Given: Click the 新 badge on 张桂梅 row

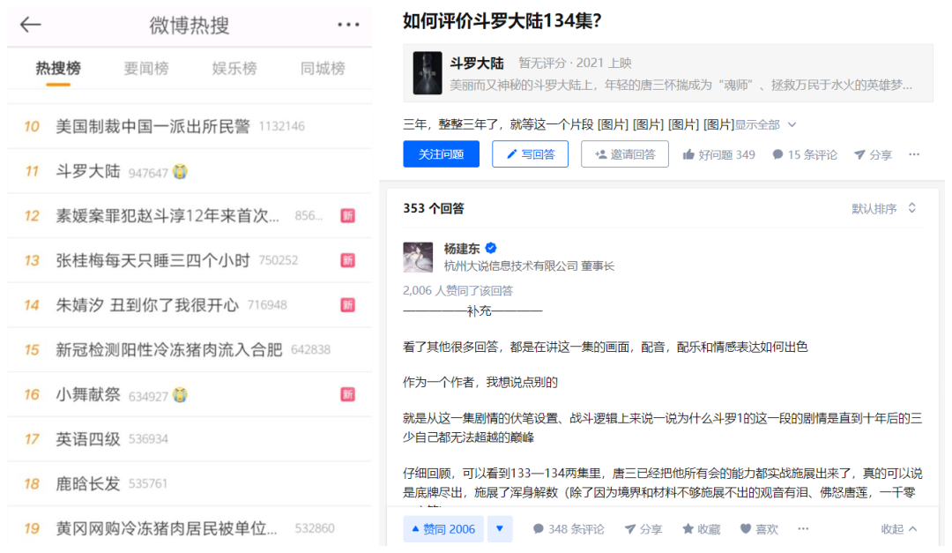Looking at the screenshot, I should [348, 261].
